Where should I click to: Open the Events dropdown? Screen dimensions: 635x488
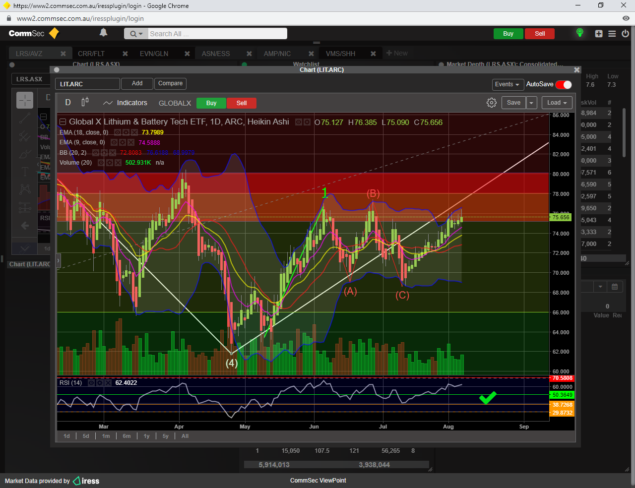pyautogui.click(x=508, y=84)
